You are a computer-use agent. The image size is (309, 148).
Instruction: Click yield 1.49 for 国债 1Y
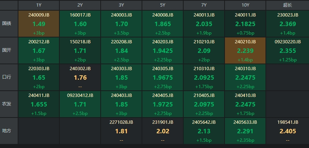pos(39,24)
